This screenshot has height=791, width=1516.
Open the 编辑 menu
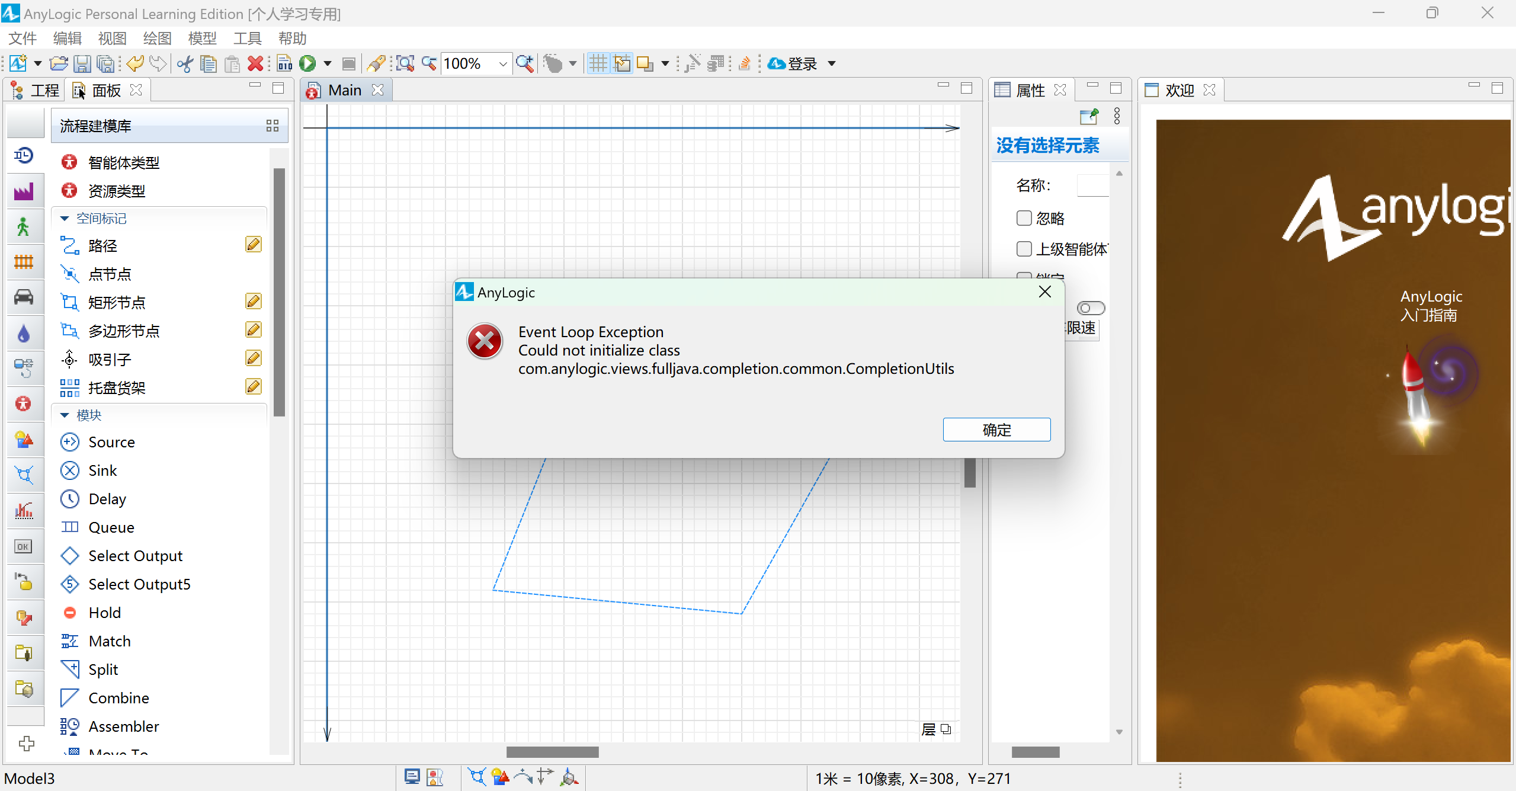point(68,39)
